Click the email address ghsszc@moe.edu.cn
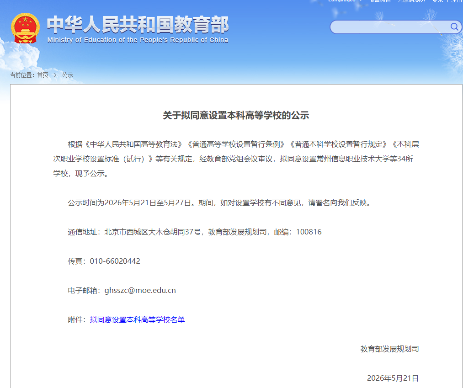Screen dimensions: 463x388 click(x=140, y=290)
